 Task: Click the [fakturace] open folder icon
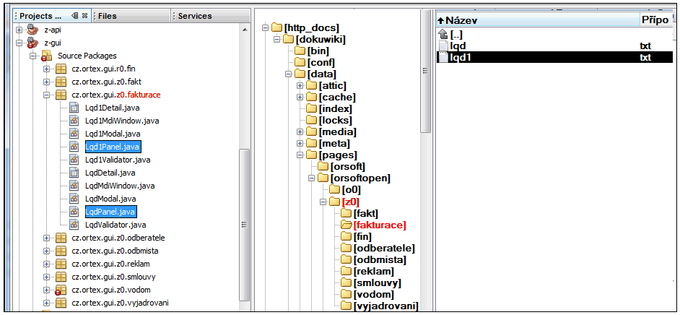(347, 225)
